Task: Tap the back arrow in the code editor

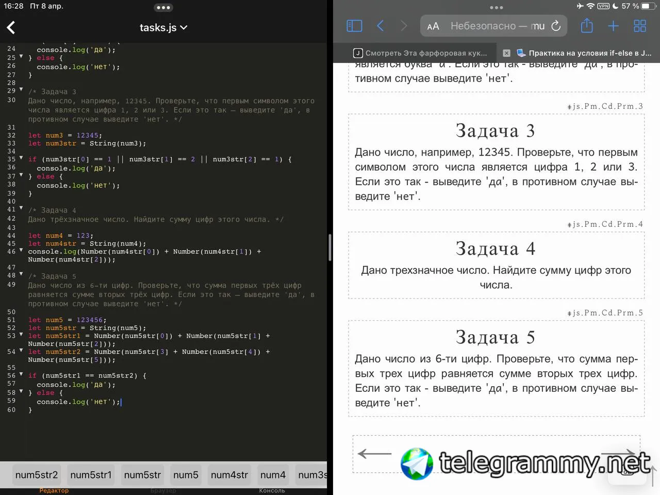Action: [11, 27]
